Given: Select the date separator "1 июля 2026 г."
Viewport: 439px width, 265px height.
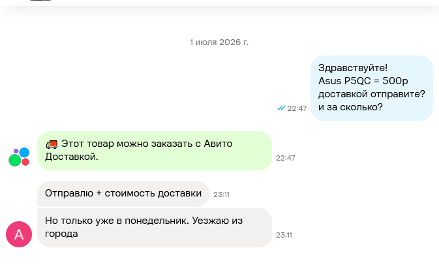Looking at the screenshot, I should click(219, 42).
